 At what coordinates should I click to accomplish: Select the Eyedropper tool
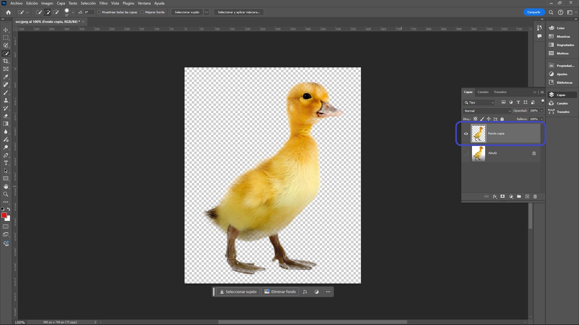(6, 77)
